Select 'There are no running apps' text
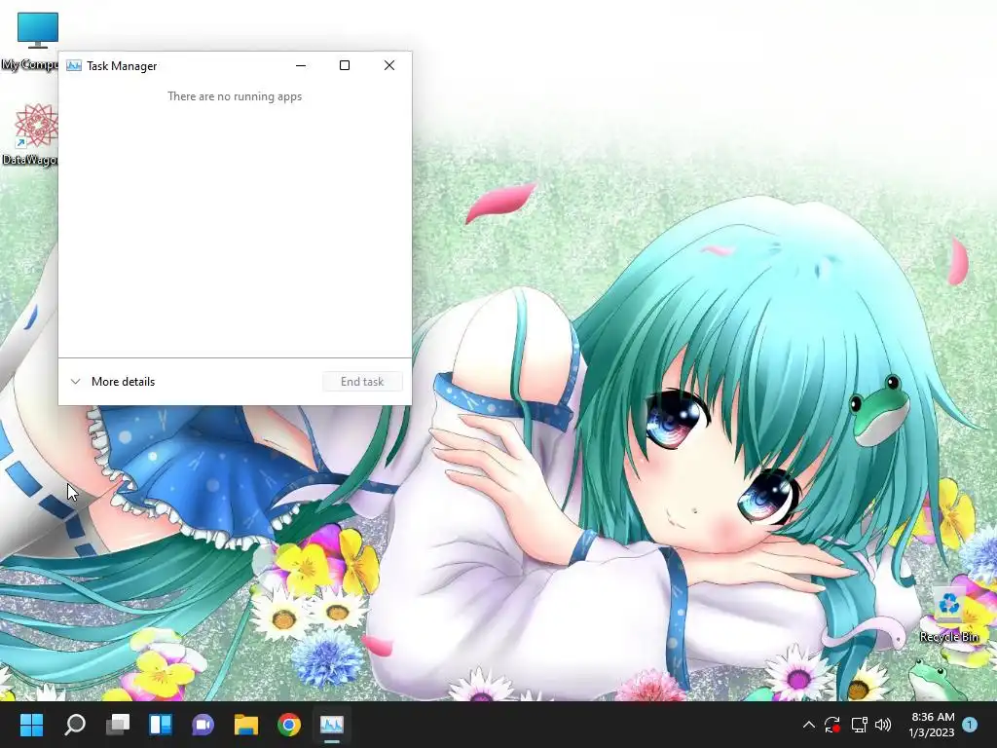Screen dimensions: 997x748 pos(235,96)
